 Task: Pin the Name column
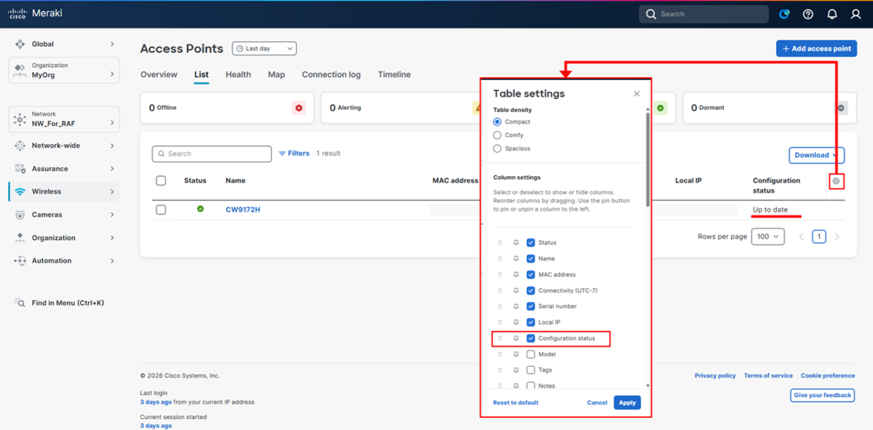tap(516, 259)
